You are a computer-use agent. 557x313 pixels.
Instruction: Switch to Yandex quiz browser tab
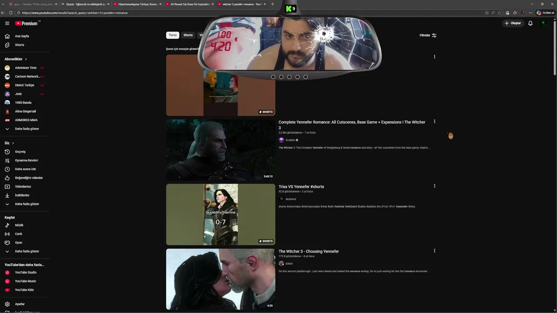tap(32, 4)
